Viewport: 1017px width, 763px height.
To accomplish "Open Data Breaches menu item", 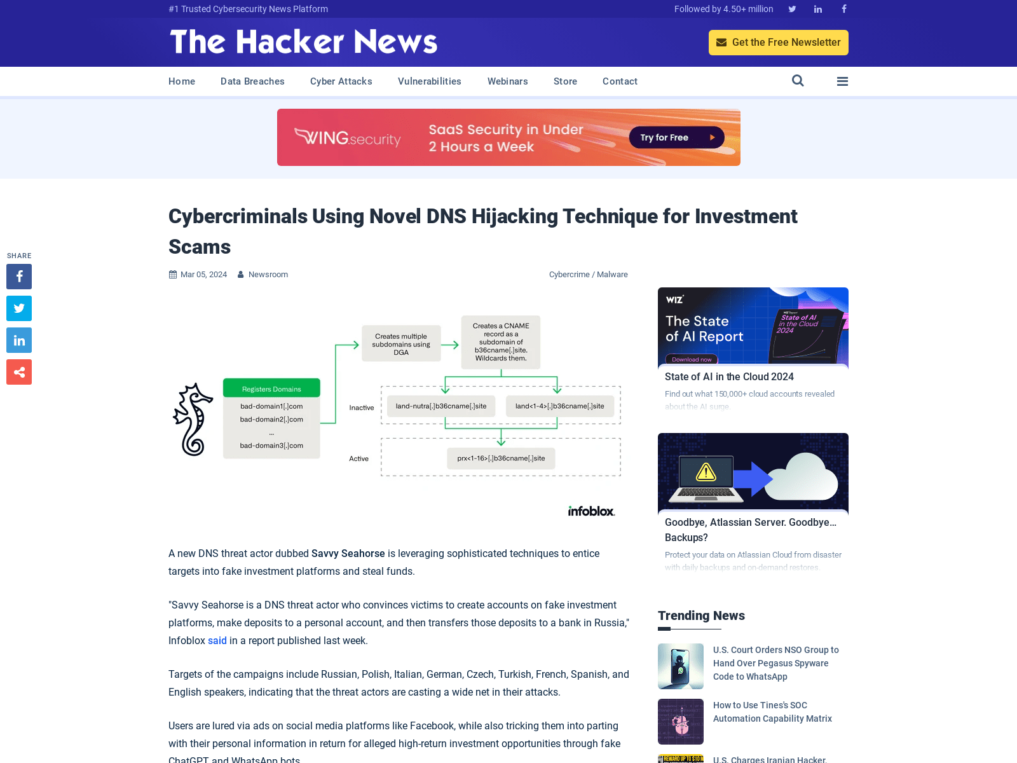I will (x=252, y=81).
